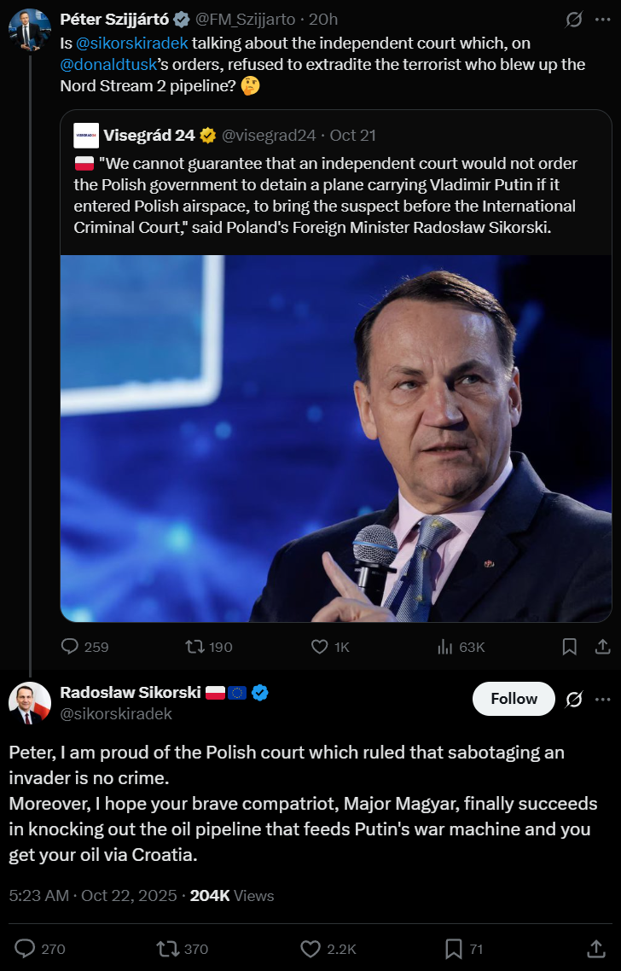Like Szijjártó's tweet with 1K likes
The width and height of the screenshot is (621, 971).
(320, 647)
